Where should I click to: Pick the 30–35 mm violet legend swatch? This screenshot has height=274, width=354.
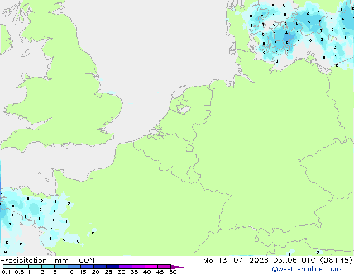tap(125, 267)
